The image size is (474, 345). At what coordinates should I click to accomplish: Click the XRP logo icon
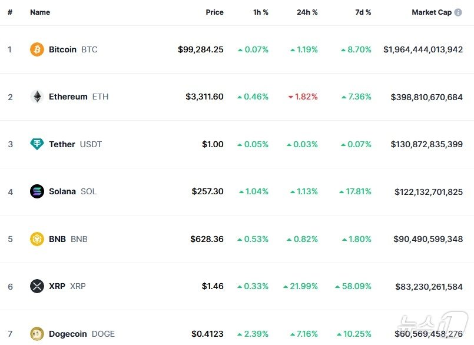[x=37, y=286]
